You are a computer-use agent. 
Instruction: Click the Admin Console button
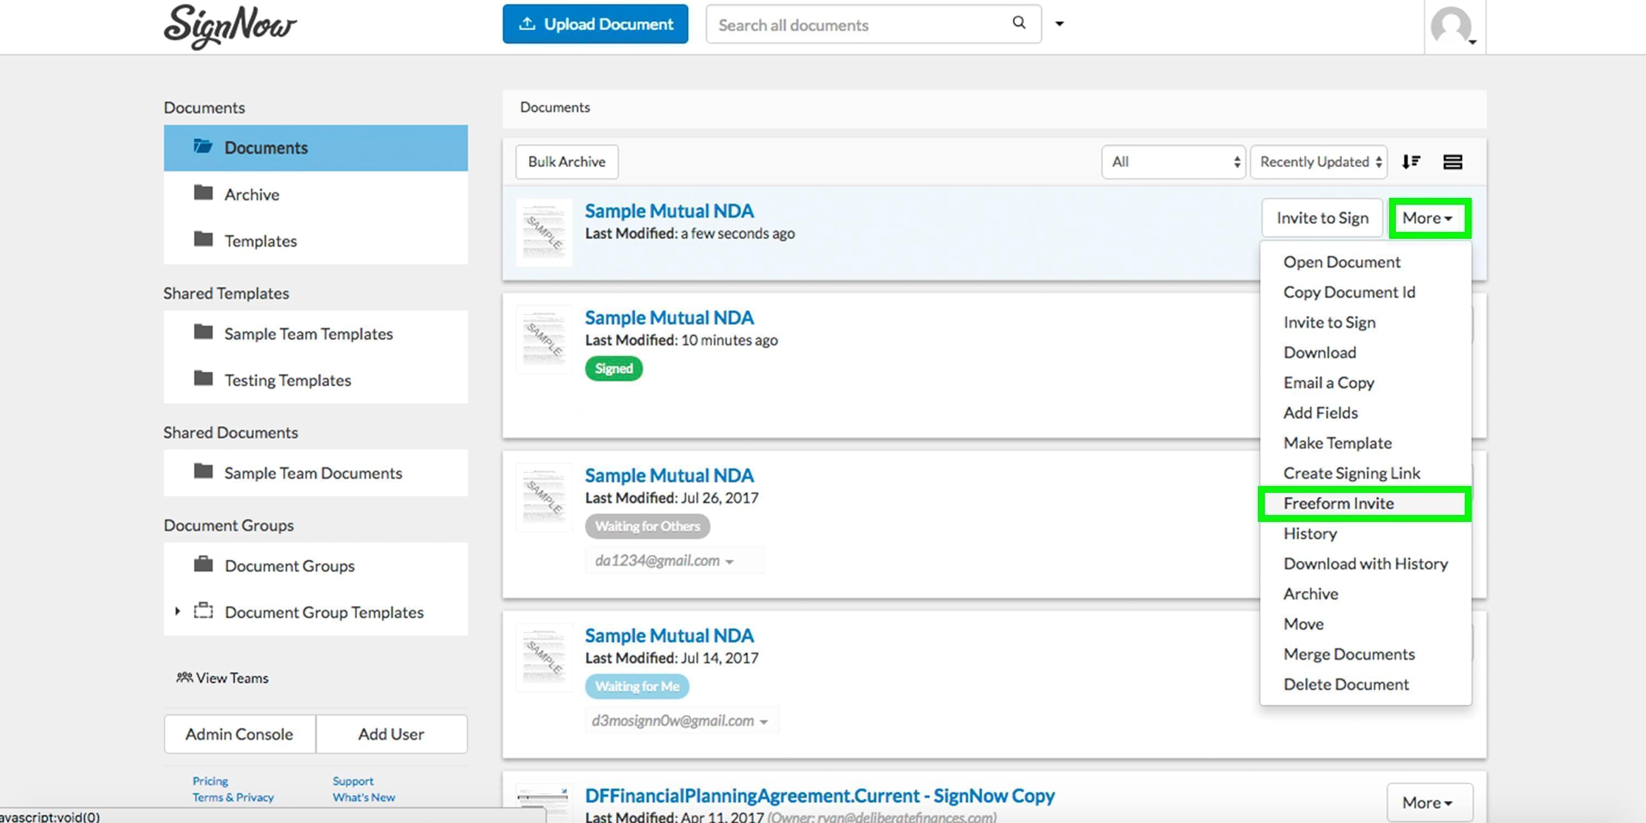(240, 734)
